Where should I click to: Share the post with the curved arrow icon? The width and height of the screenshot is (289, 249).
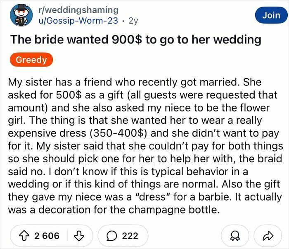click(268, 236)
